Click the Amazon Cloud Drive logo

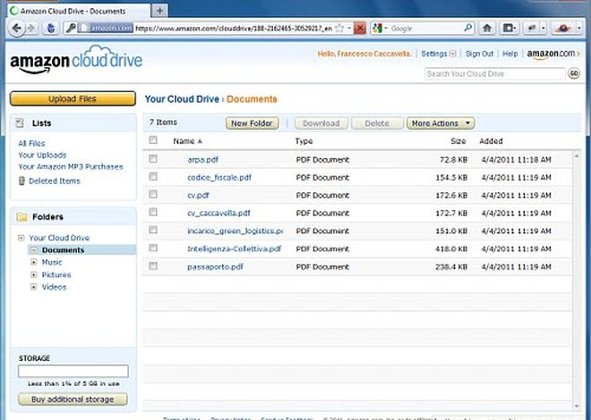coord(76,60)
